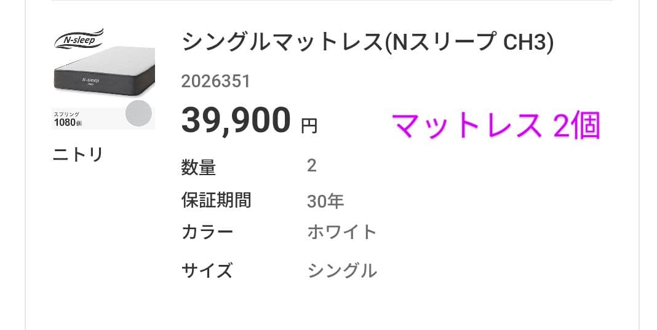The width and height of the screenshot is (657, 330).
Task: Click the 30年 warranty value
Action: (x=325, y=201)
